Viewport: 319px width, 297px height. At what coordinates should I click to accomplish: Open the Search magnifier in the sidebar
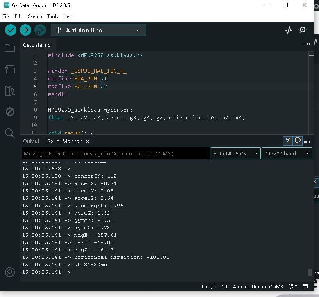point(9,133)
